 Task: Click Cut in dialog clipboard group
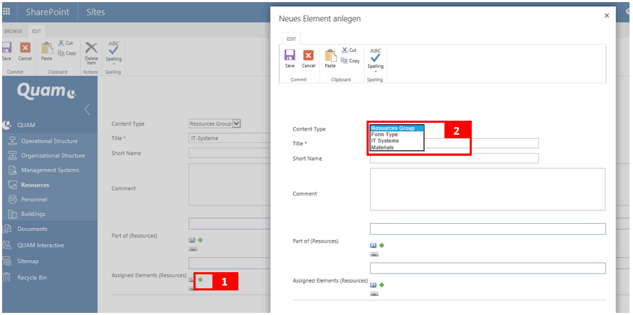click(349, 51)
